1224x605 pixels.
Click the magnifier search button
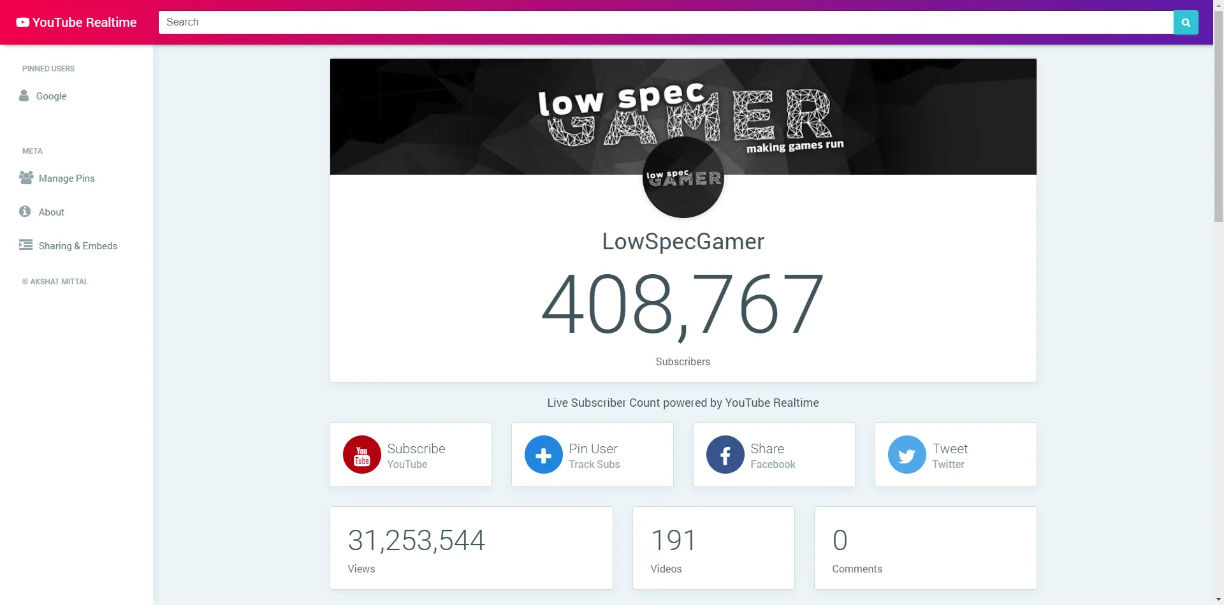[x=1186, y=22]
